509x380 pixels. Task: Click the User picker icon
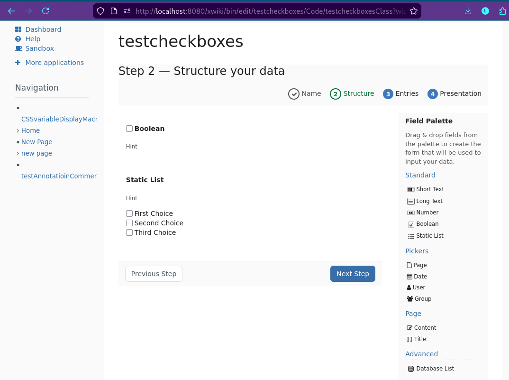409,287
